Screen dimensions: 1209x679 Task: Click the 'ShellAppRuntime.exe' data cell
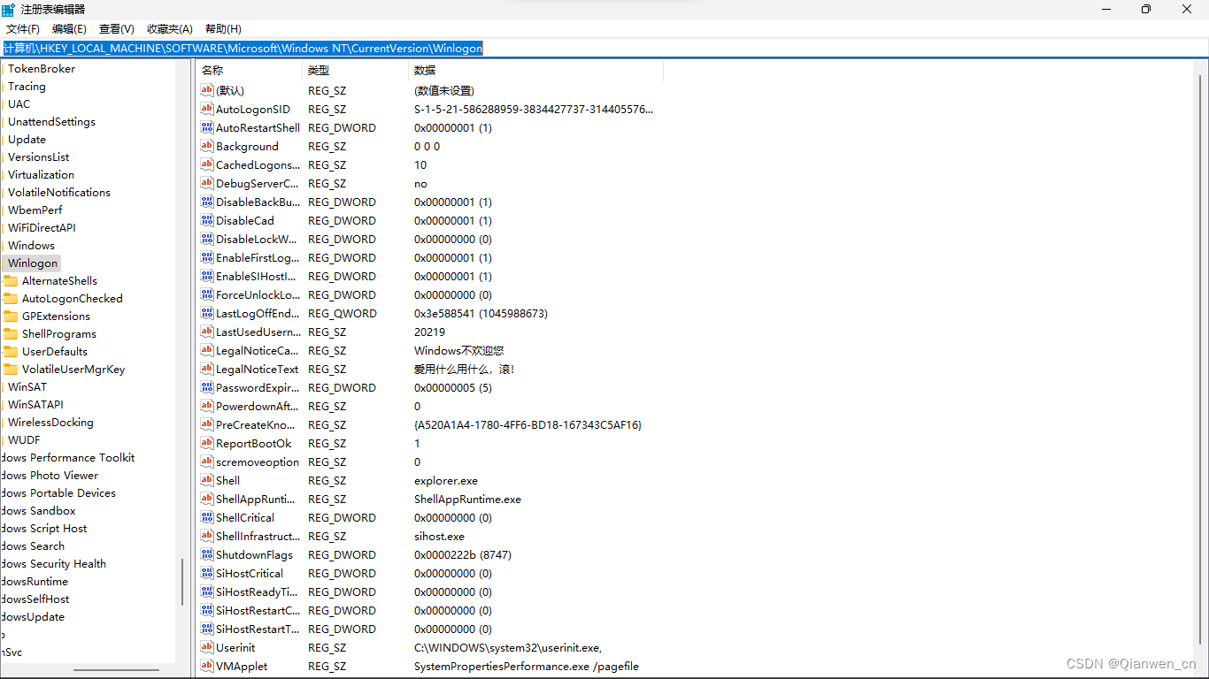(x=467, y=500)
